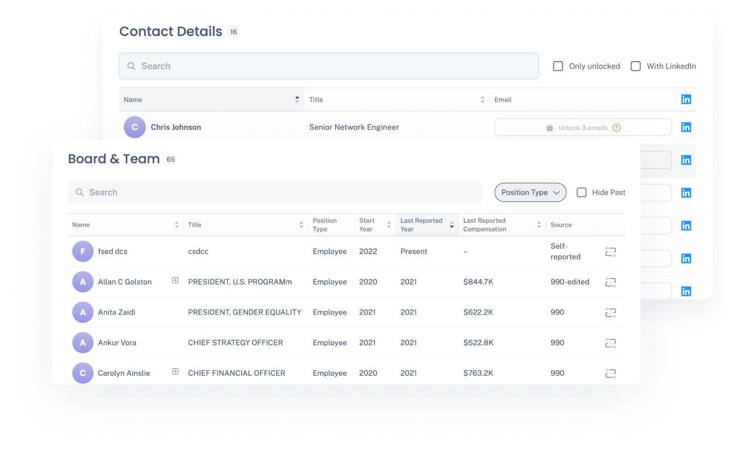This screenshot has height=450, width=739.
Task: Click the link icon for Ankur Vora
Action: 611,343
